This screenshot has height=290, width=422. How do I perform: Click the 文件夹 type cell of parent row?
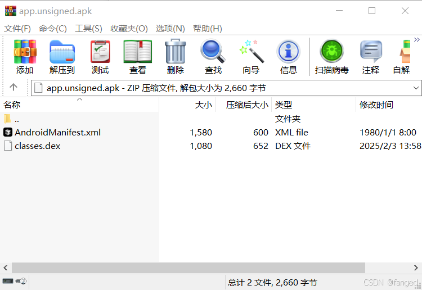(288, 119)
